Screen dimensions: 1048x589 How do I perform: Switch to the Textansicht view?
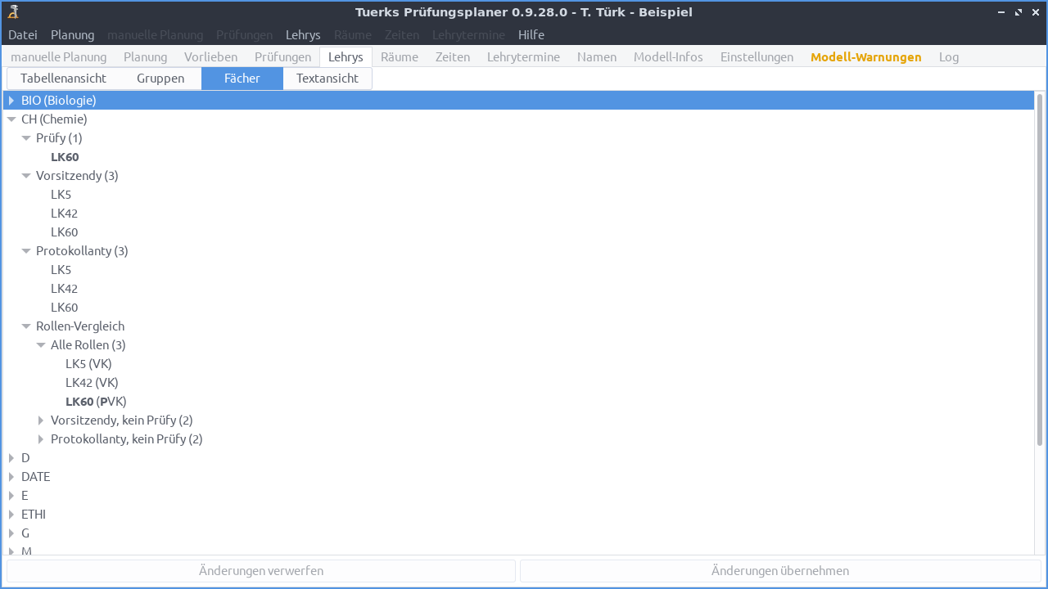327,78
